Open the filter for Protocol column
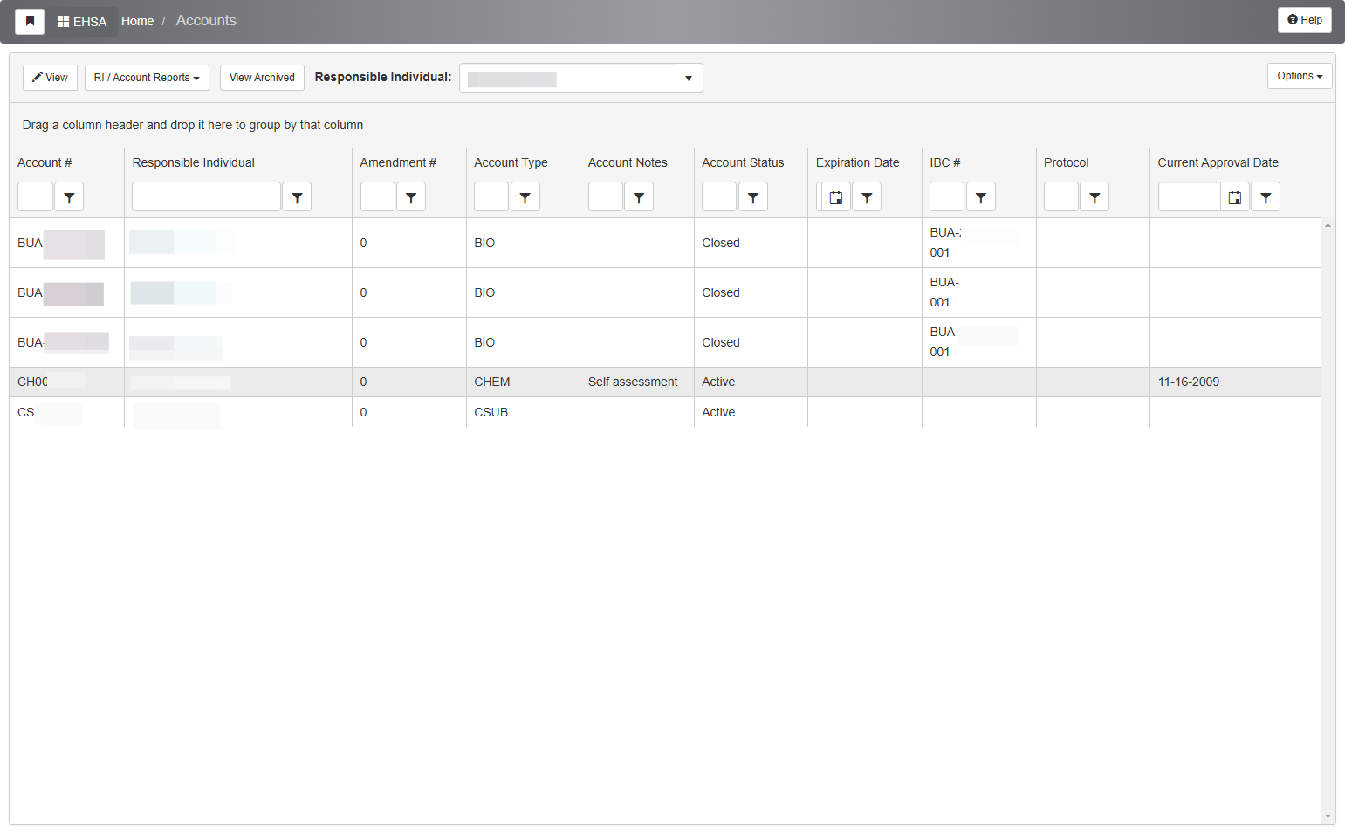The image size is (1345, 832). 1095,197
